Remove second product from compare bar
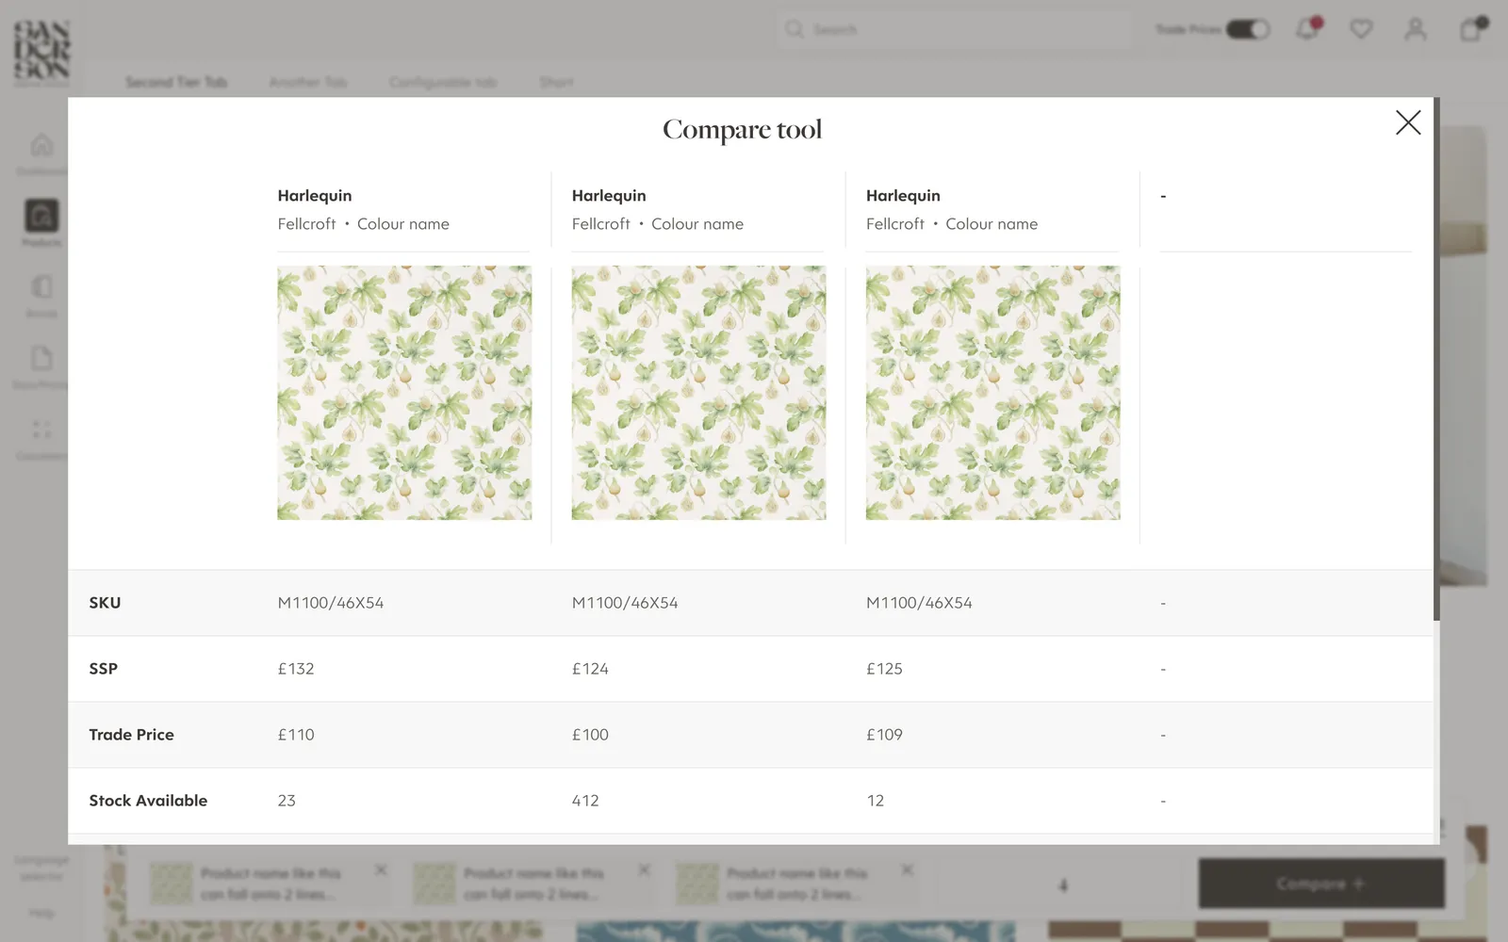This screenshot has width=1508, height=942. click(644, 869)
